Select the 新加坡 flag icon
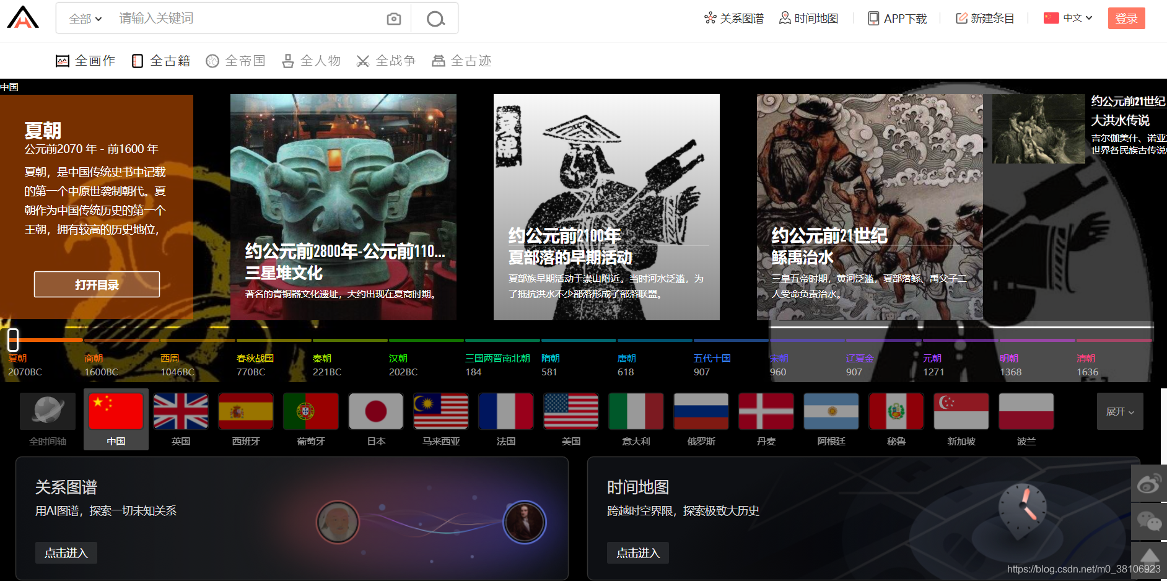Image resolution: width=1167 pixels, height=581 pixels. (961, 411)
